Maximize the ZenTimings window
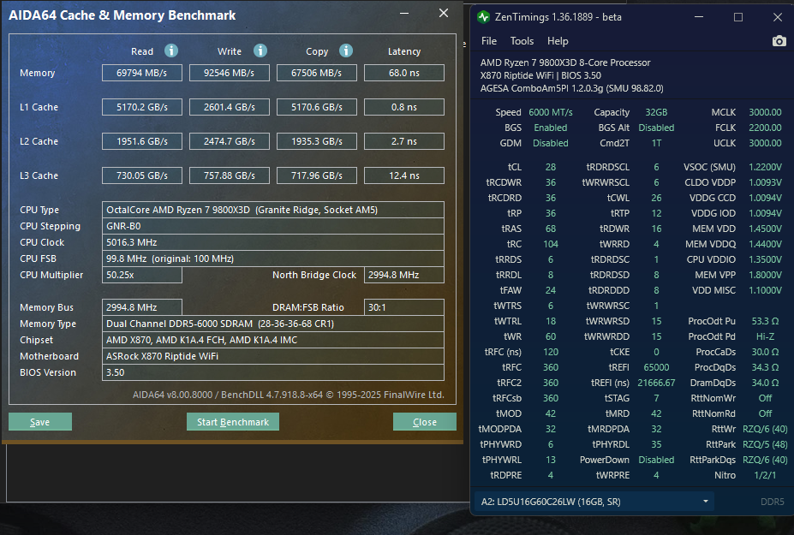 [x=738, y=17]
